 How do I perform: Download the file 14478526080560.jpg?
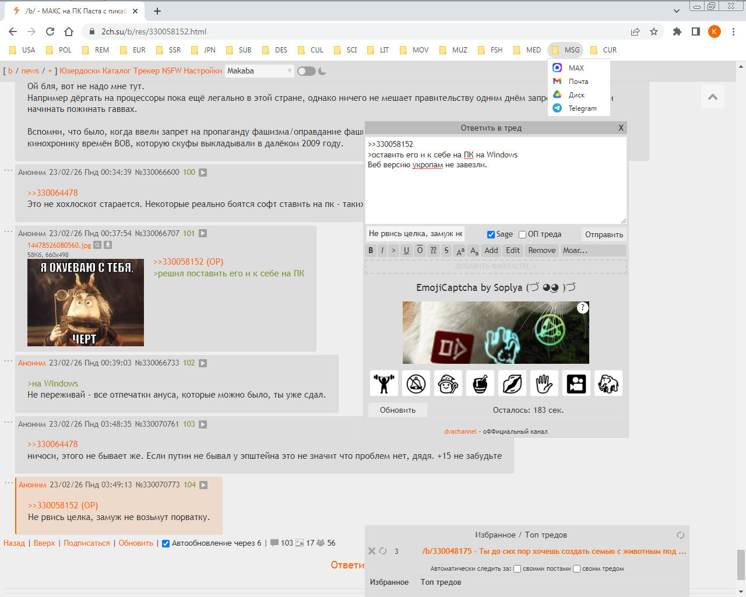[108, 245]
